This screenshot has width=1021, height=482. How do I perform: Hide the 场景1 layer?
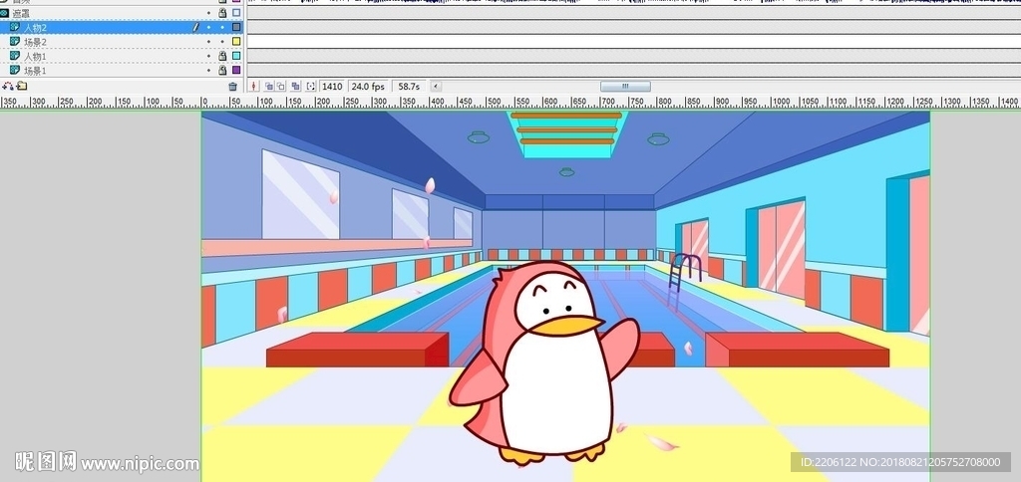[209, 71]
